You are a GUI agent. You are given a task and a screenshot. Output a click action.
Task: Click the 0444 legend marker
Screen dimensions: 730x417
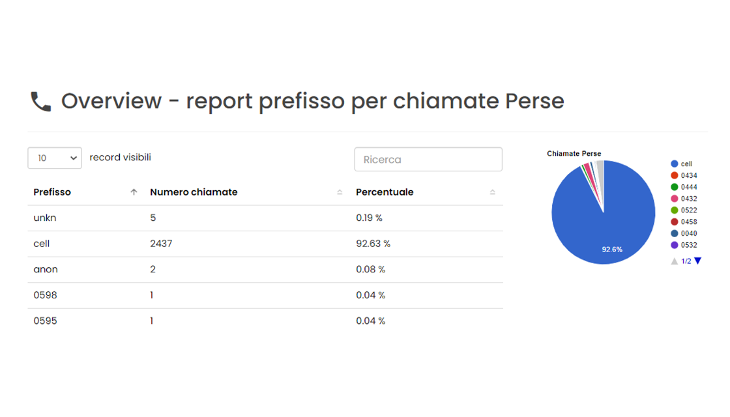coord(673,186)
